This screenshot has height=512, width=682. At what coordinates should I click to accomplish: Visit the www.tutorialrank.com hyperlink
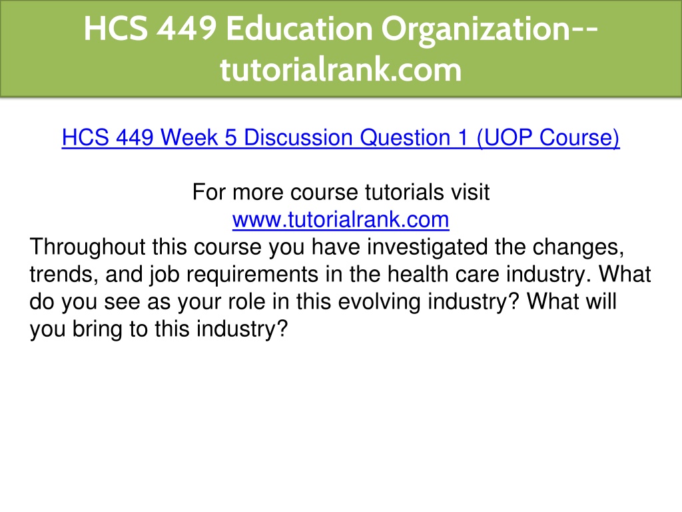click(340, 219)
